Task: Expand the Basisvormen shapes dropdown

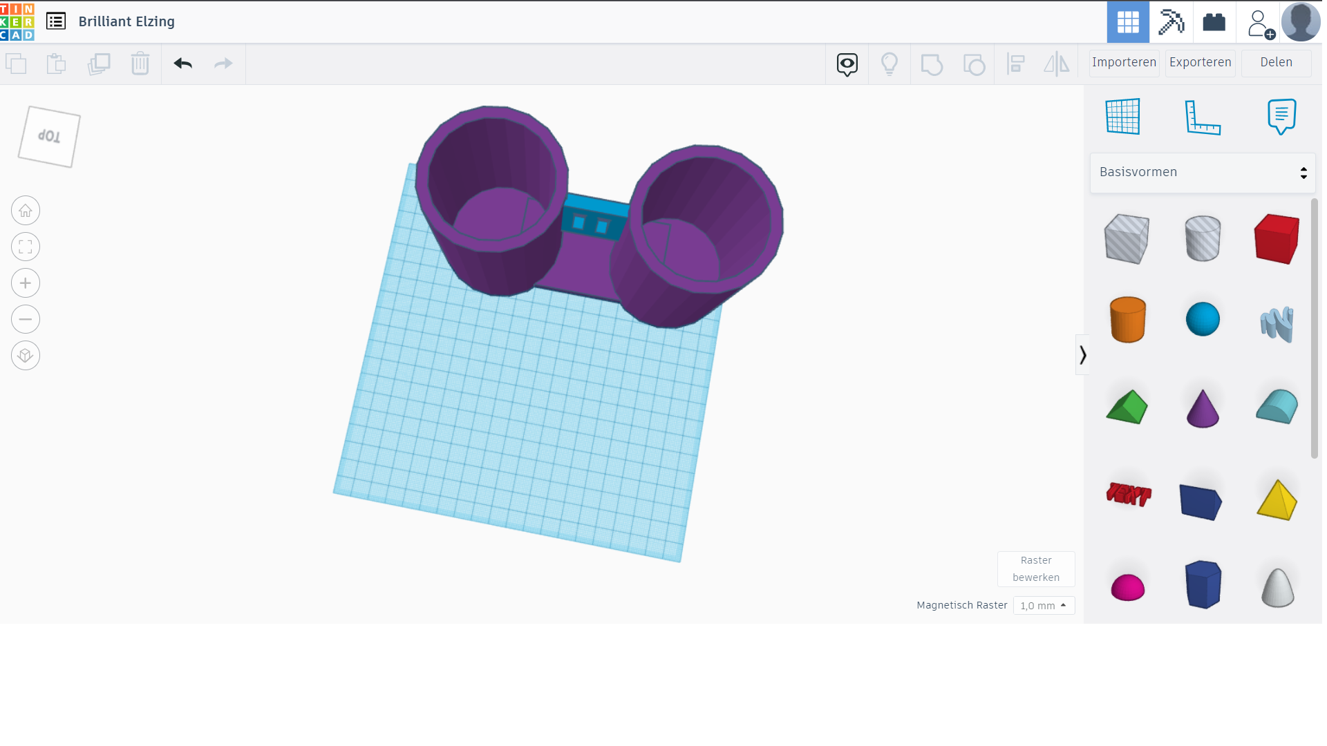Action: point(1202,172)
